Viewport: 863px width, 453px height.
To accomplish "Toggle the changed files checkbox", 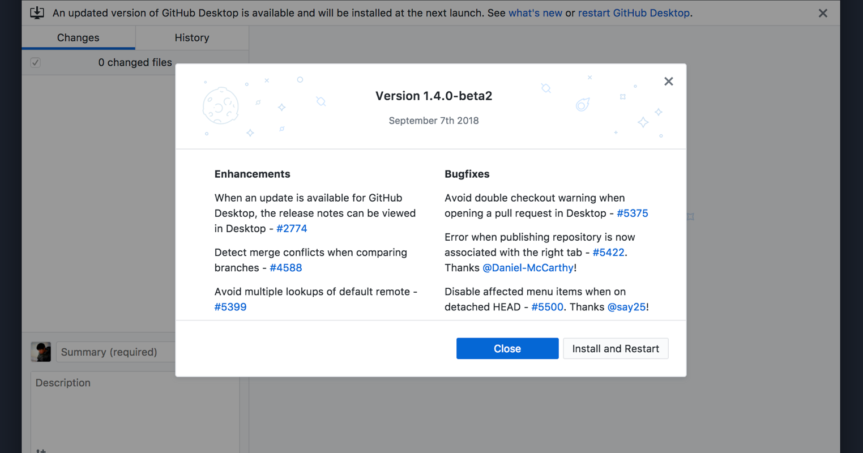I will [x=36, y=62].
